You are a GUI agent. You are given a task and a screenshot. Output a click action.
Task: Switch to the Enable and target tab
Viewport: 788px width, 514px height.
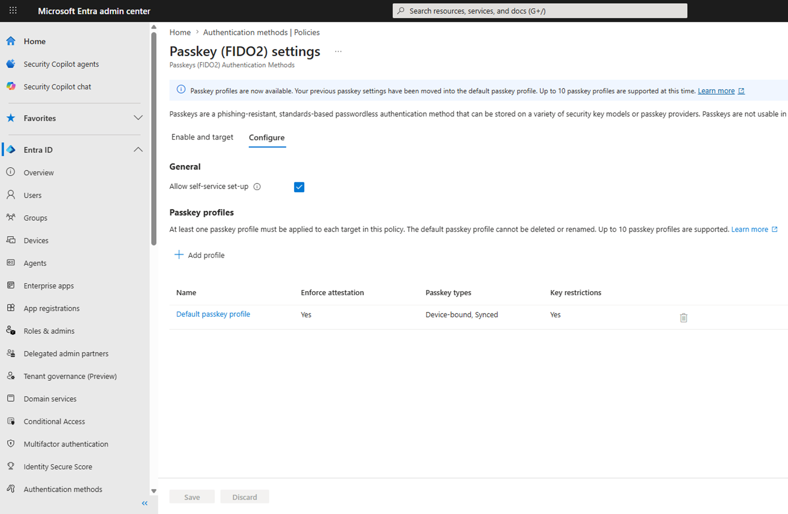pyautogui.click(x=202, y=137)
